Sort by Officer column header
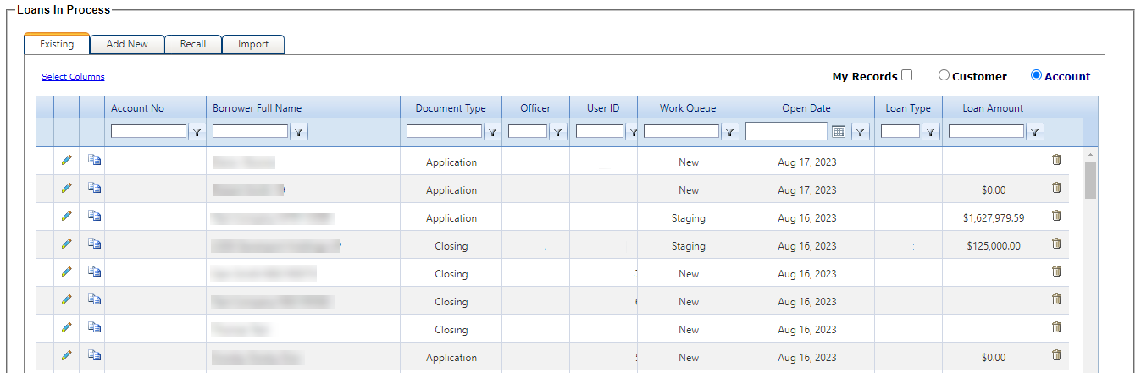Image resolution: width=1141 pixels, height=373 pixels. [535, 108]
